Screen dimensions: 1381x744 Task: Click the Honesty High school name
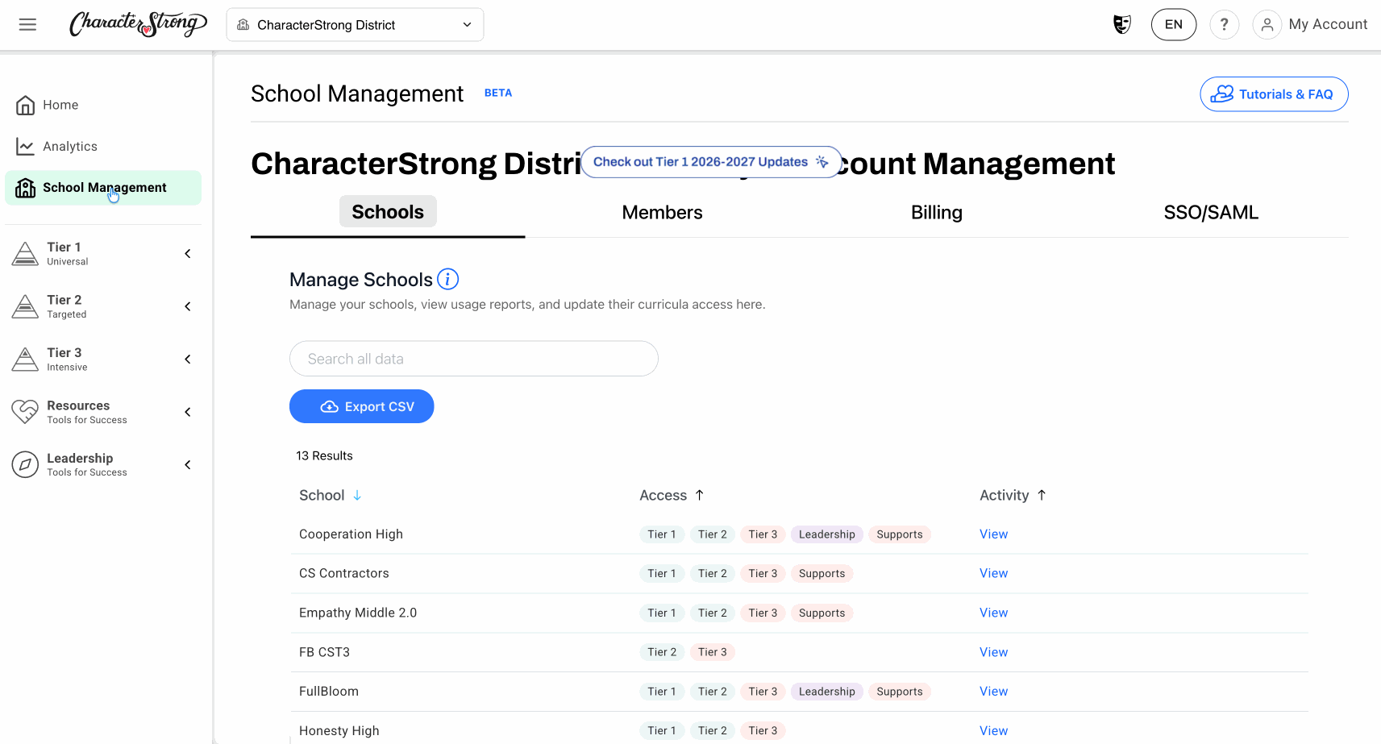339,730
